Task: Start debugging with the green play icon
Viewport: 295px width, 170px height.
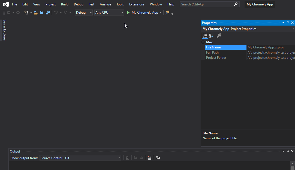Action: pyautogui.click(x=128, y=13)
